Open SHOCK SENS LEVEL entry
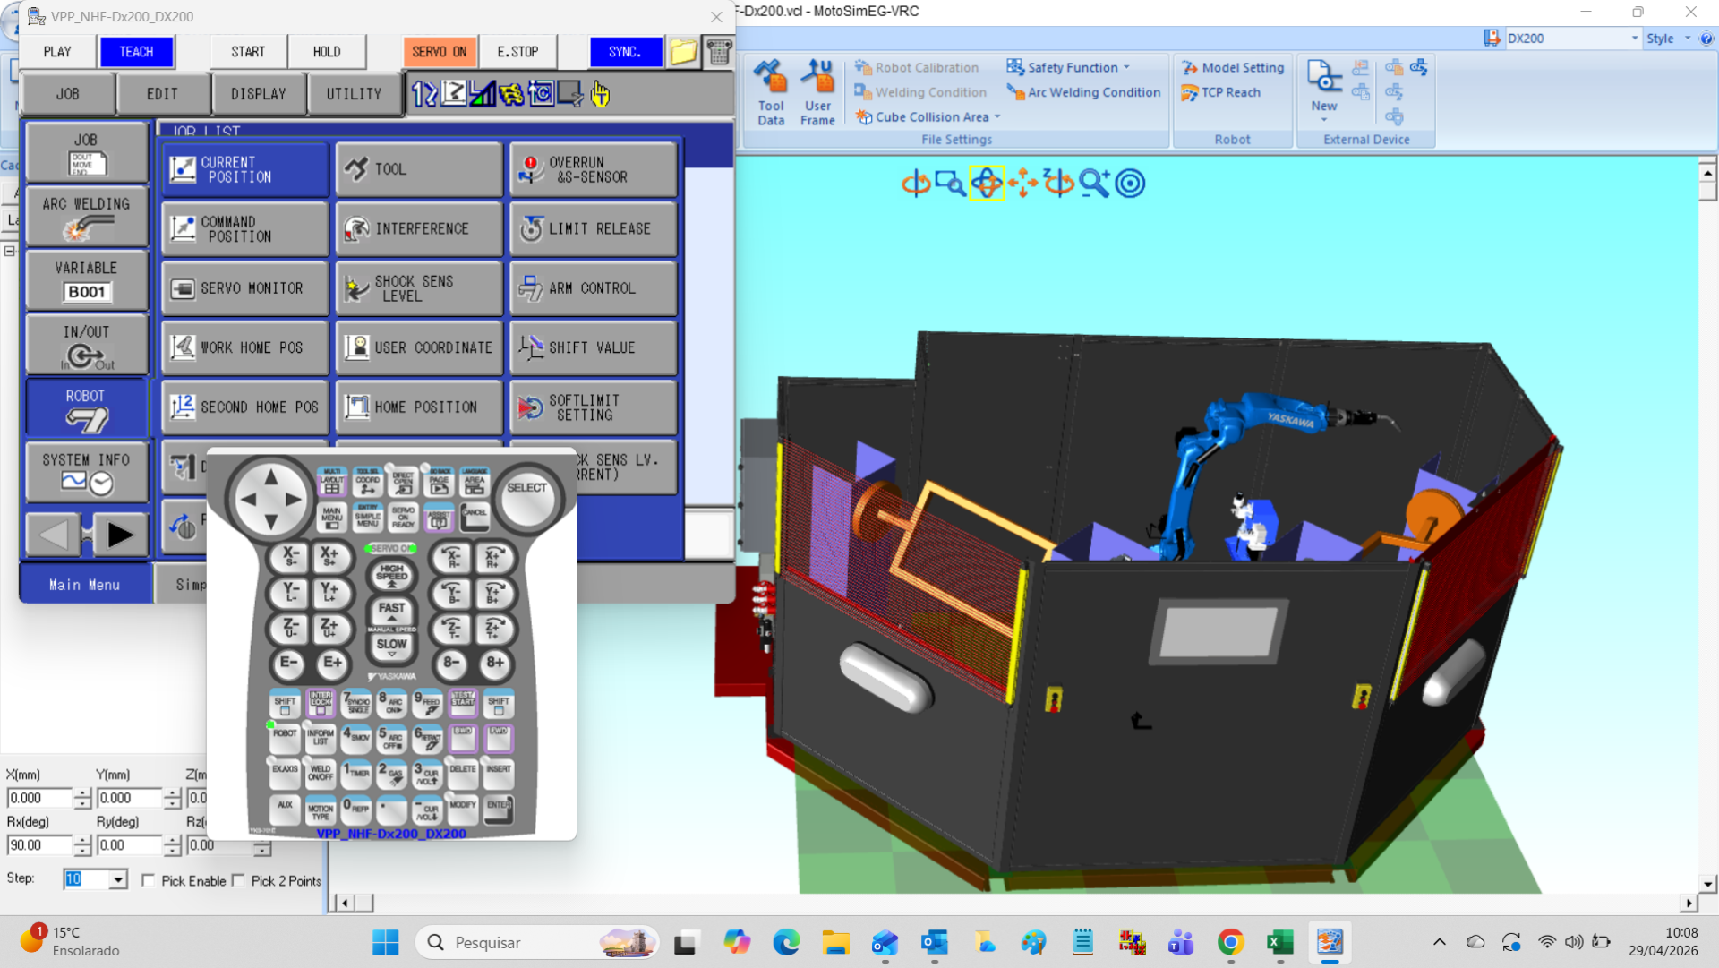 [x=419, y=288]
